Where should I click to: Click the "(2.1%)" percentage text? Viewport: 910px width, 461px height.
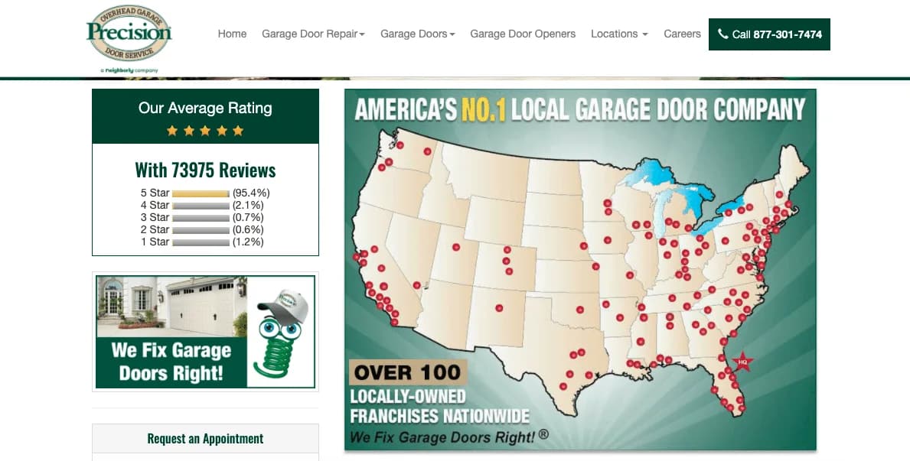tap(249, 206)
